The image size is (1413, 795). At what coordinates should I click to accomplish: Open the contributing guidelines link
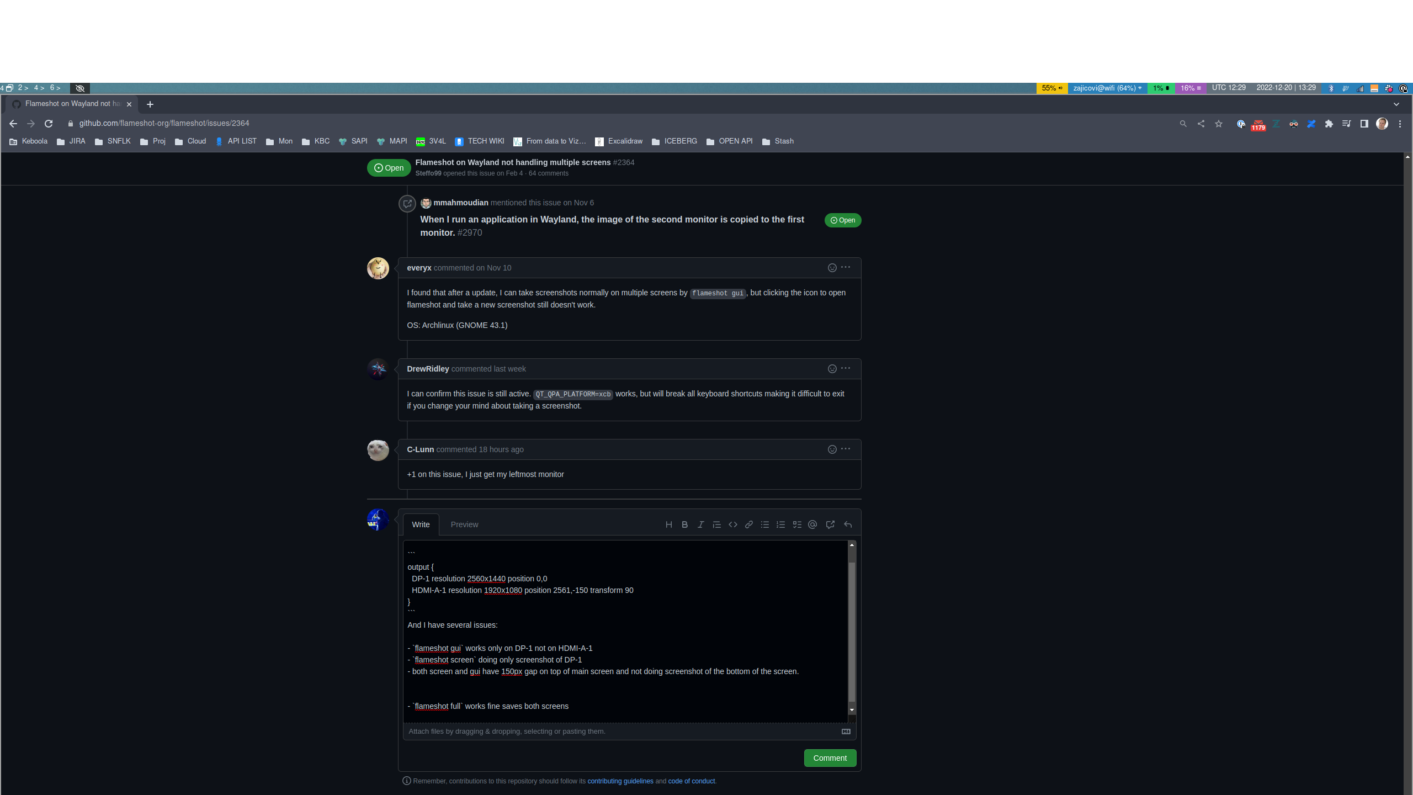(620, 781)
